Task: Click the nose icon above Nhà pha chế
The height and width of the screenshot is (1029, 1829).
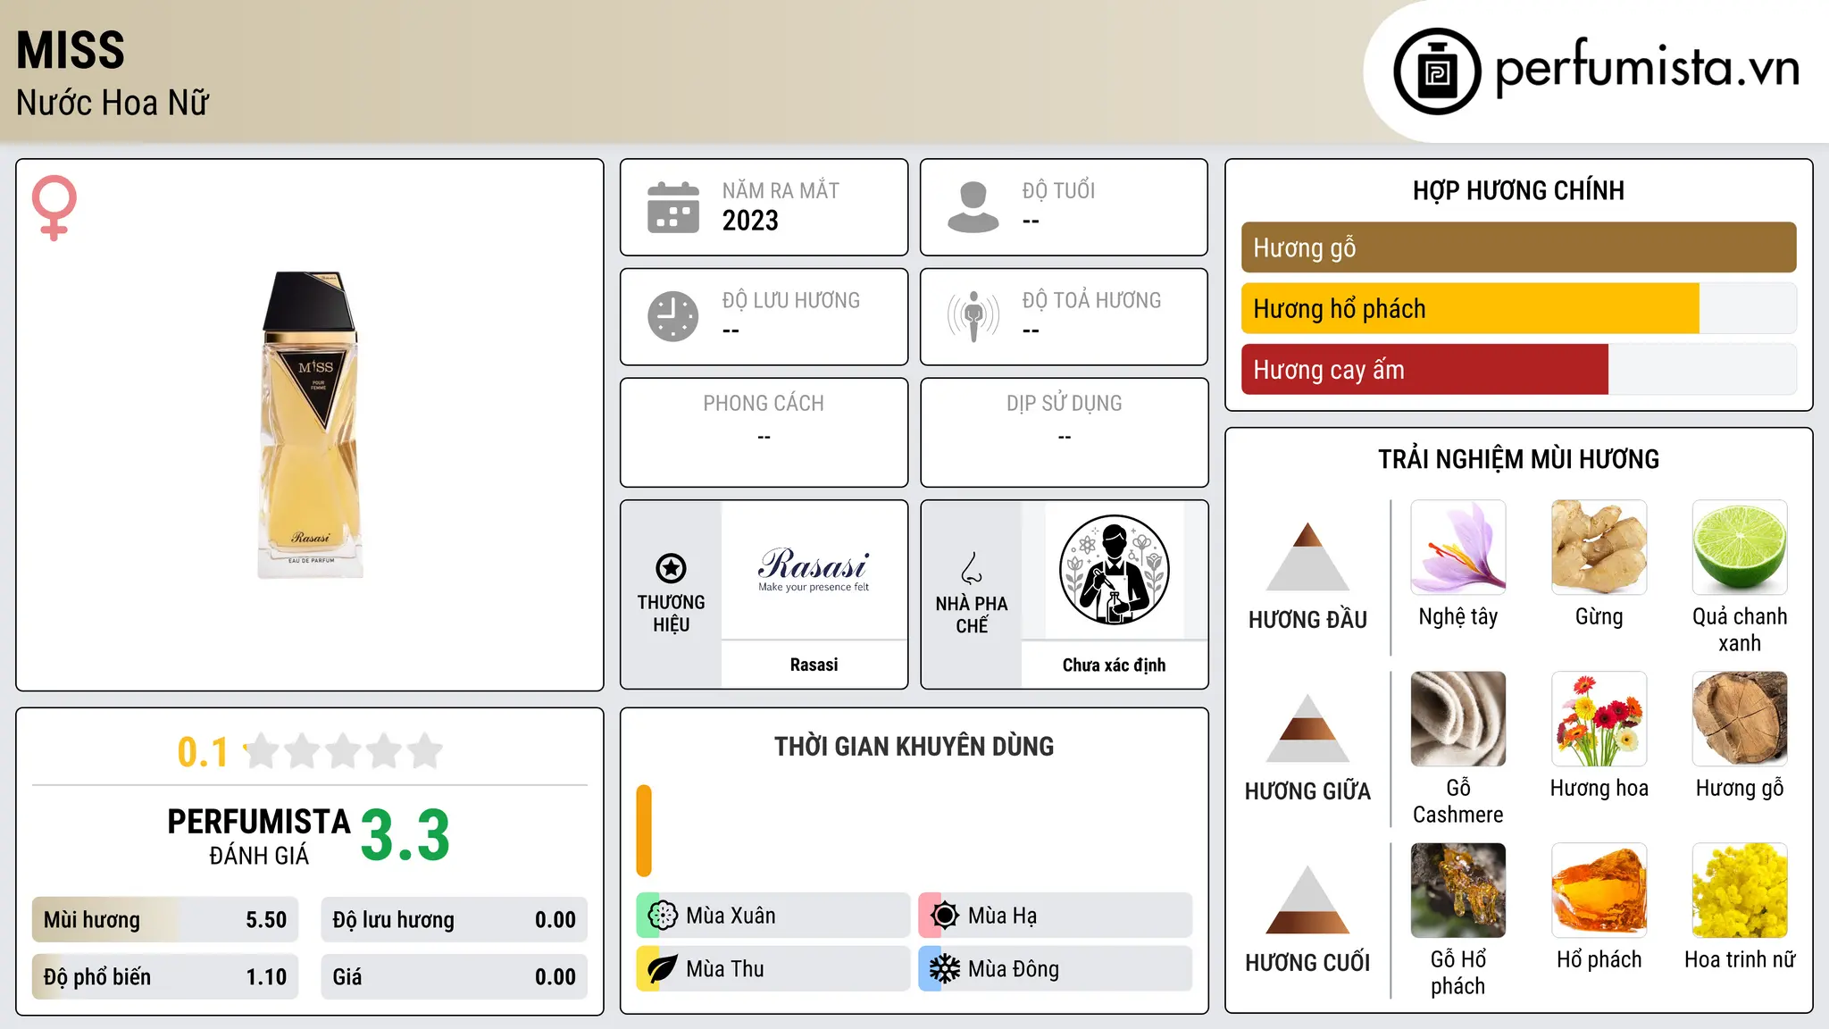Action: [x=972, y=568]
